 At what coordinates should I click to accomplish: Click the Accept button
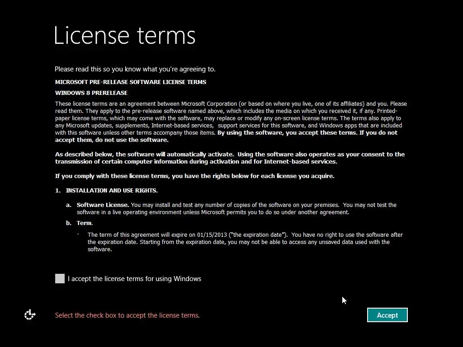(x=387, y=315)
